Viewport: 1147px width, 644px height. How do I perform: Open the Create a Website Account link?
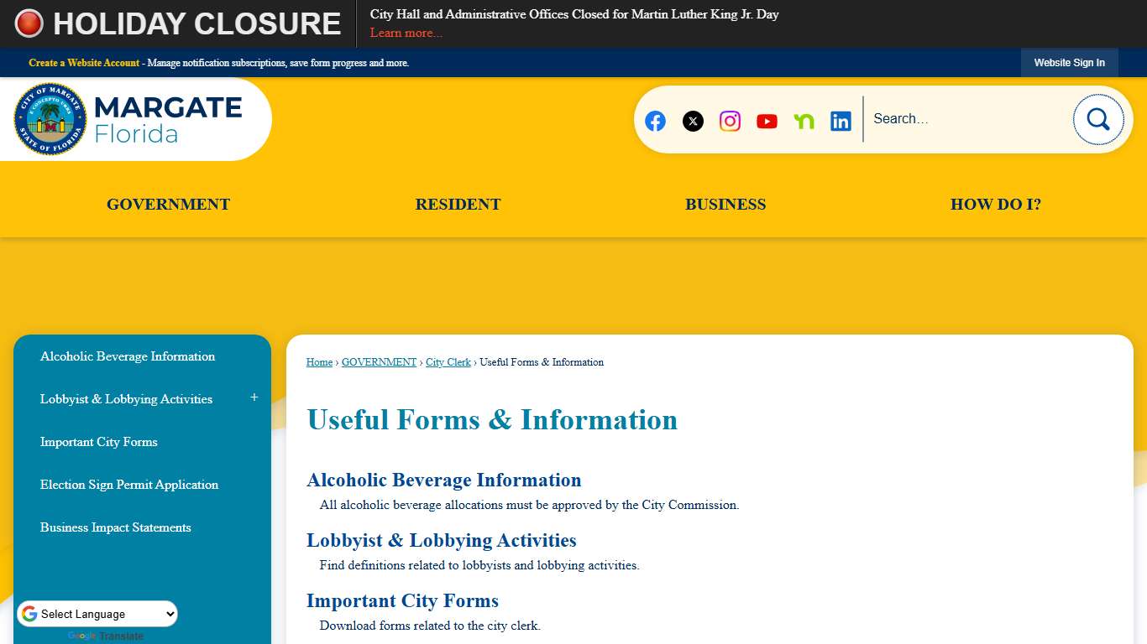pyautogui.click(x=83, y=62)
